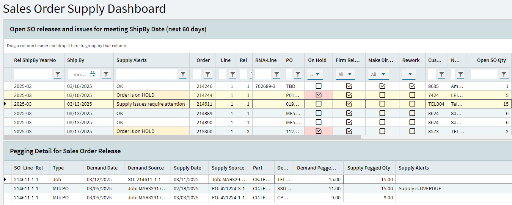The height and width of the screenshot is (205, 512).
Task: Sort pegging grid by Type header
Action: tap(58, 168)
